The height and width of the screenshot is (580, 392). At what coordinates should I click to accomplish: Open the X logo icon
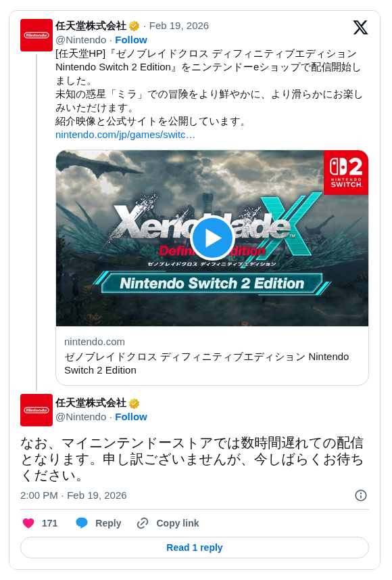(x=360, y=27)
